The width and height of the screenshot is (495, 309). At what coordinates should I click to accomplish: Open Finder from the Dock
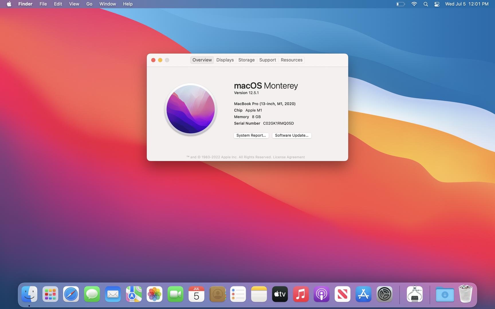(x=29, y=294)
